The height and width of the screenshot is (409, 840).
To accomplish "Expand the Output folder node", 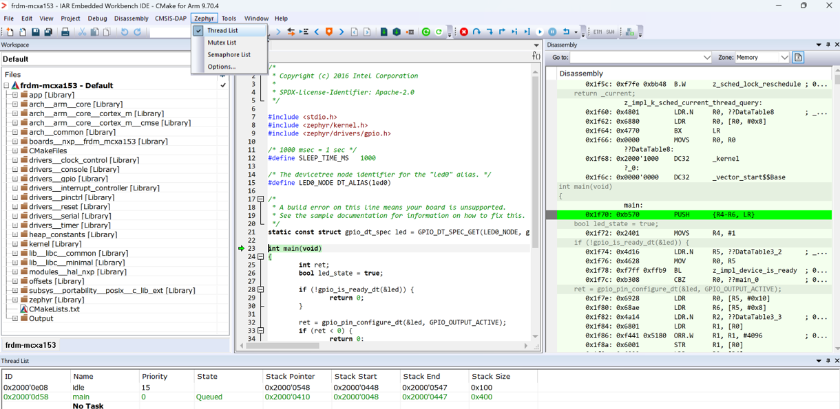I will 14,318.
